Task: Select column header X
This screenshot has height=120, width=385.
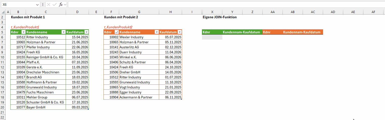Action: coord(212,12)
